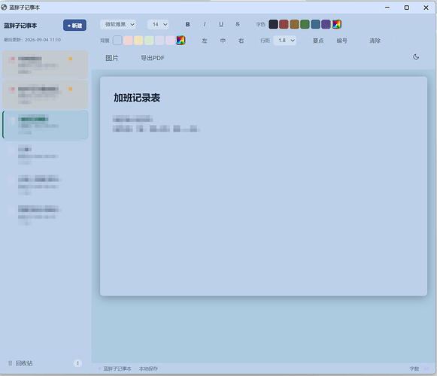The height and width of the screenshot is (376, 437).
Task: Click the app logo icon in title bar
Action: click(x=4, y=8)
